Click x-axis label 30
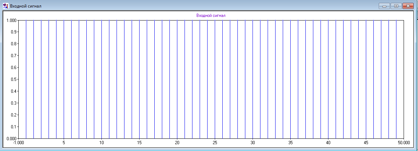The height and width of the screenshot is (151, 418). (253, 143)
